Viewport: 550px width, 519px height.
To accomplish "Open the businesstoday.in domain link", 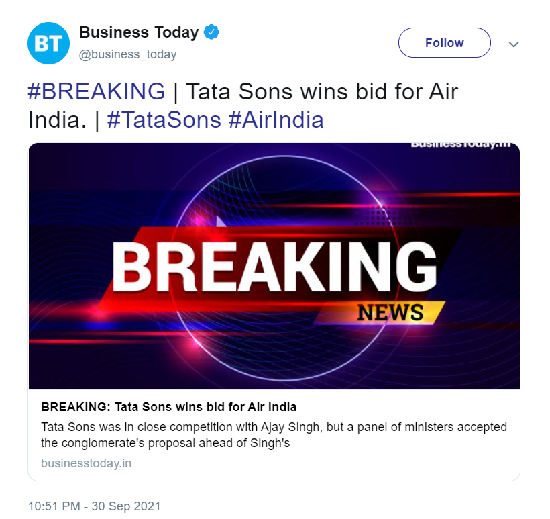I will point(86,463).
